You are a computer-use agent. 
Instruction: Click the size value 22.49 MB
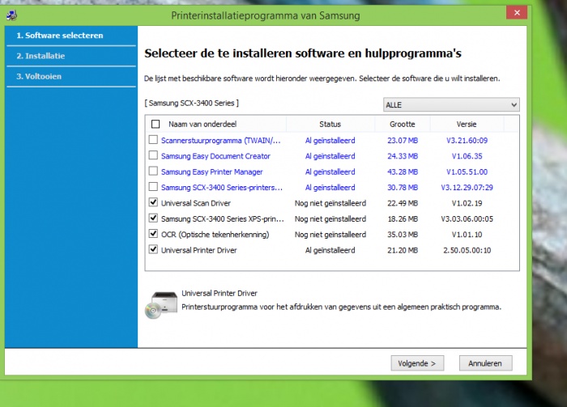click(x=403, y=203)
